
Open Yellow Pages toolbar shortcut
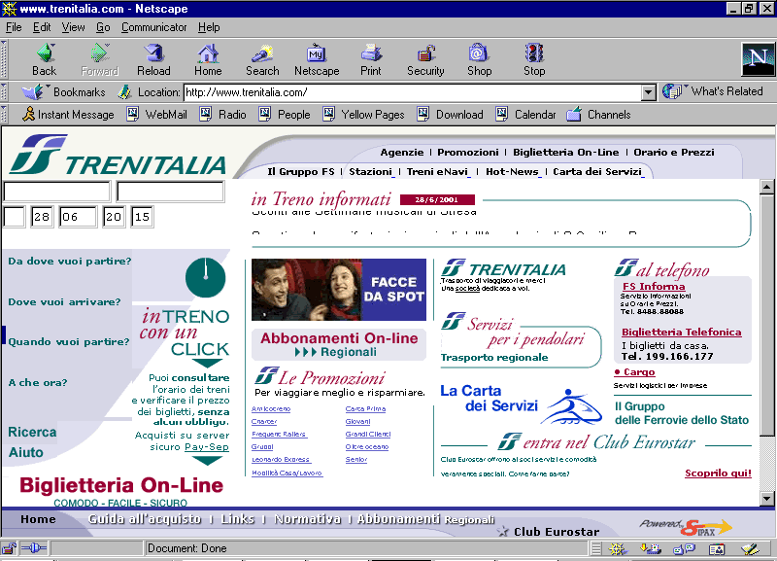363,115
